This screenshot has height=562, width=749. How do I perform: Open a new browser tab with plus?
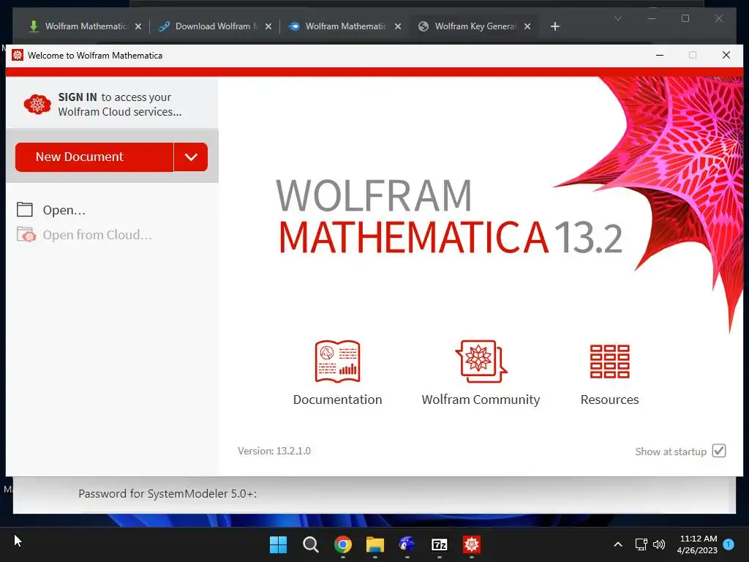[x=554, y=26]
